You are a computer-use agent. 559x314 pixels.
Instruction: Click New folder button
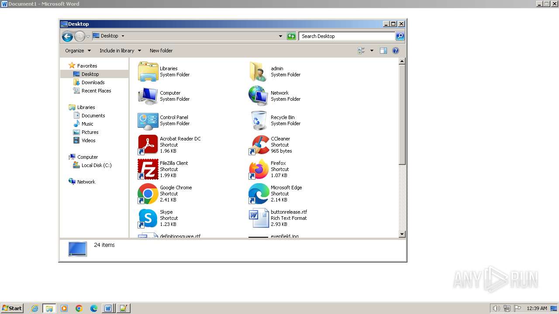pyautogui.click(x=161, y=51)
